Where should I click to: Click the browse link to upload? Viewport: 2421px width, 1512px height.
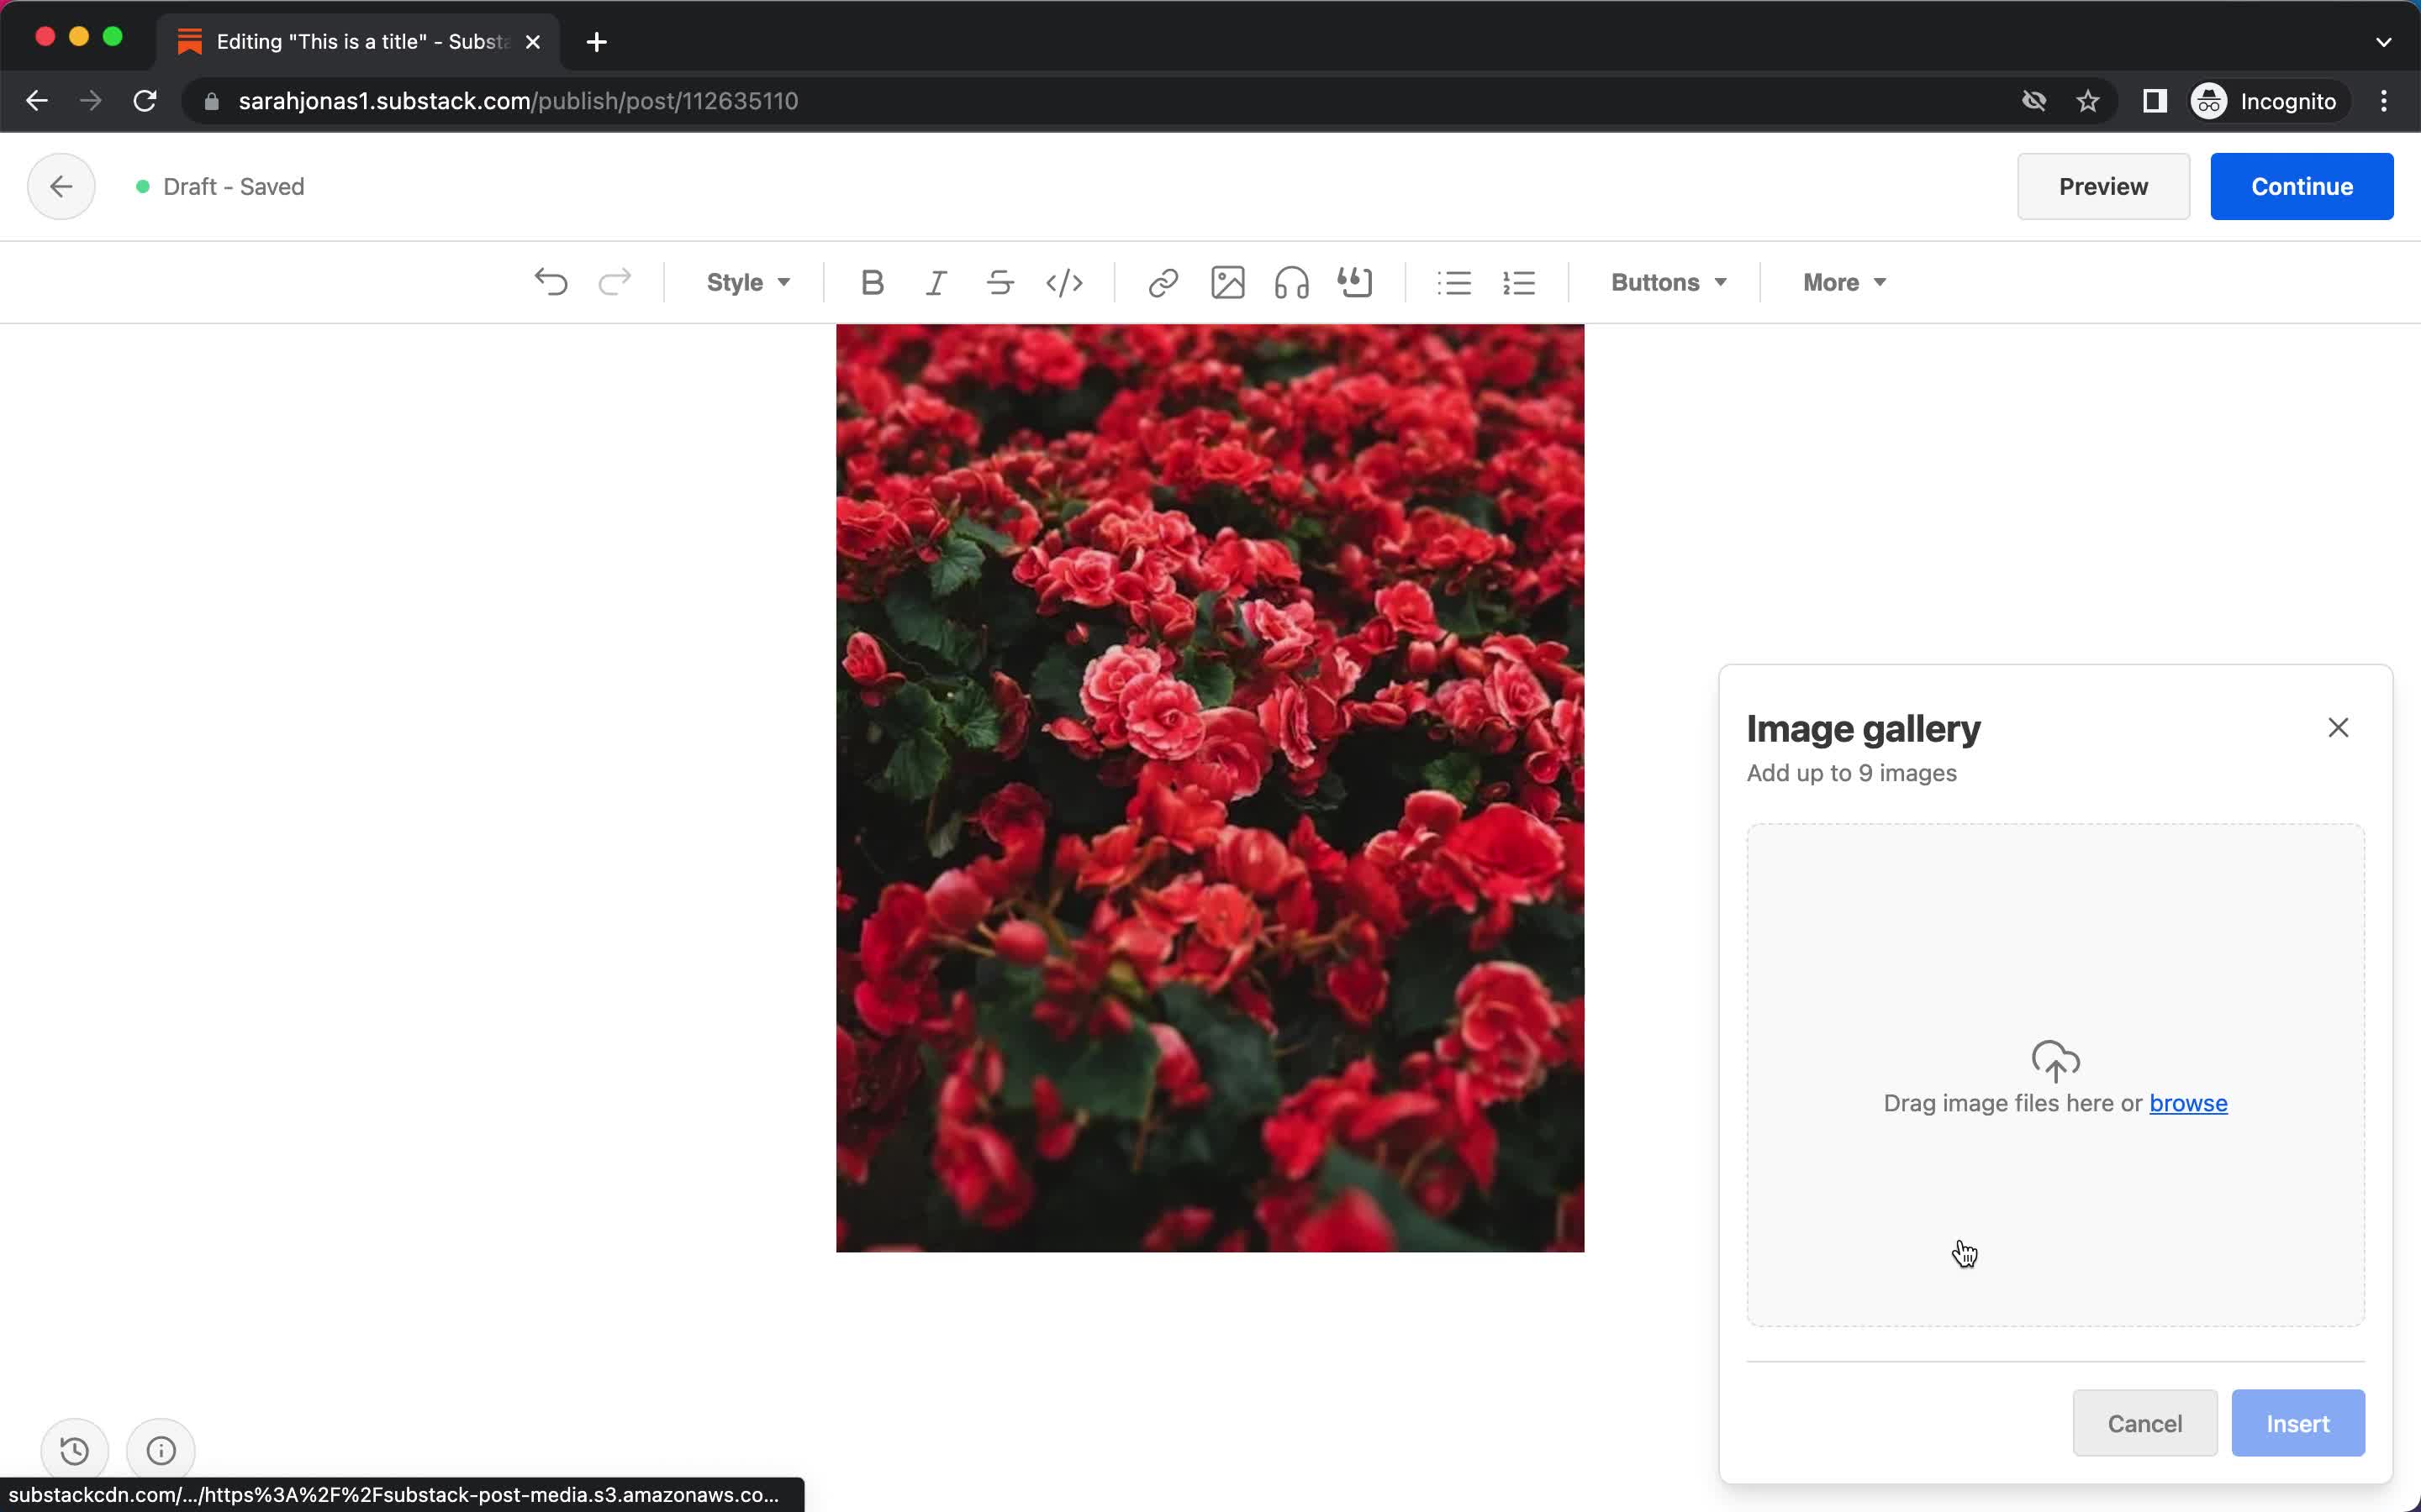tap(2189, 1103)
